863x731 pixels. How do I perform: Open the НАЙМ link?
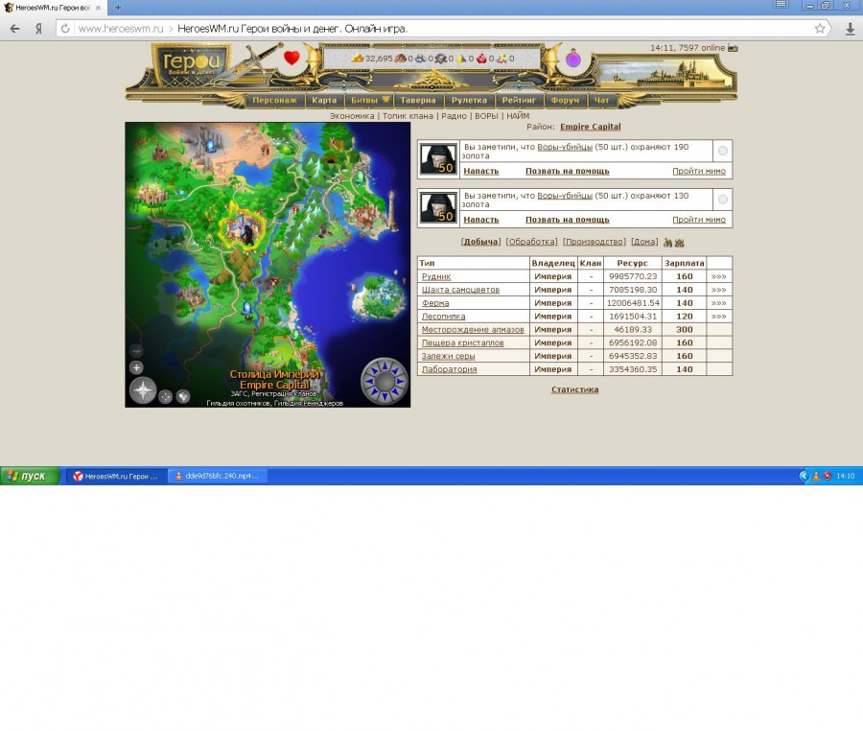pyautogui.click(x=518, y=116)
